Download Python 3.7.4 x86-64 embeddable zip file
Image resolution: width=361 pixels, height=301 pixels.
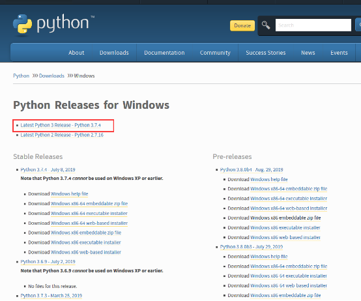[89, 204]
